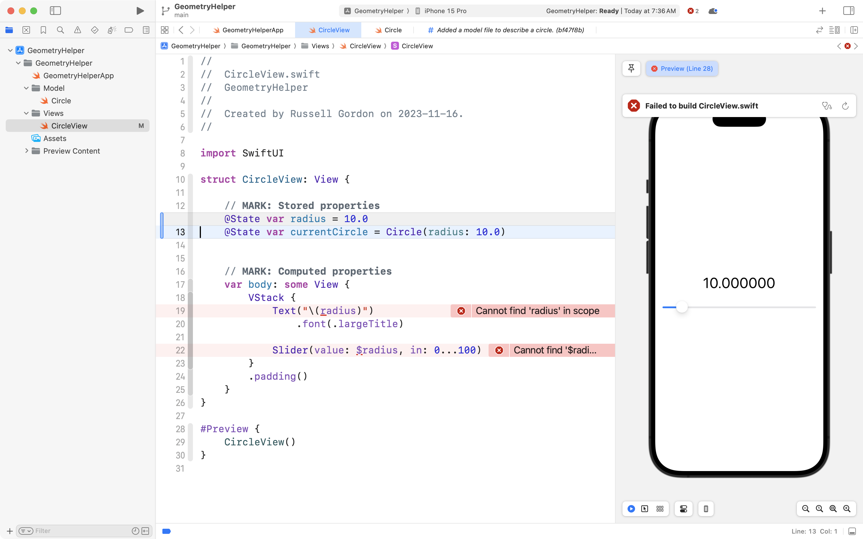Open preview variants grid icon

coord(660,509)
